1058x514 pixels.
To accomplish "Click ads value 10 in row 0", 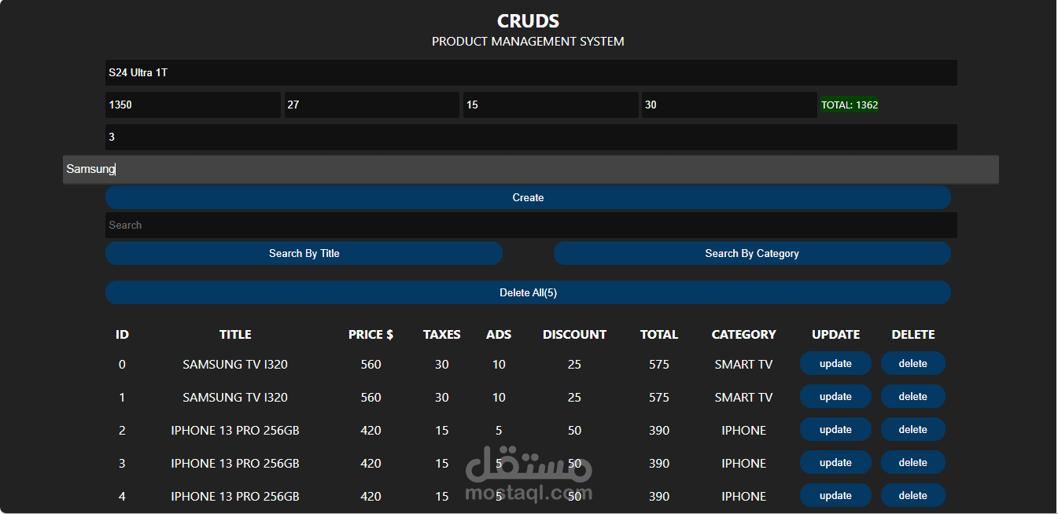I will pos(499,365).
